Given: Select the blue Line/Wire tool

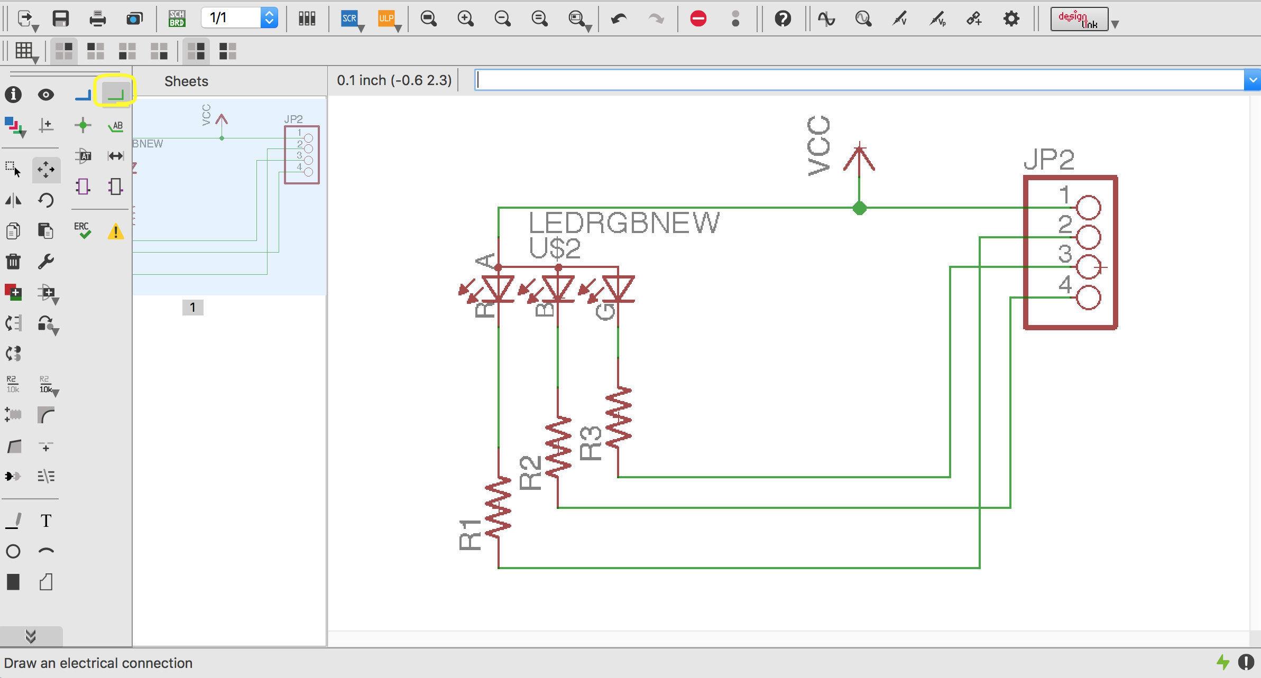Looking at the screenshot, I should click(x=83, y=96).
